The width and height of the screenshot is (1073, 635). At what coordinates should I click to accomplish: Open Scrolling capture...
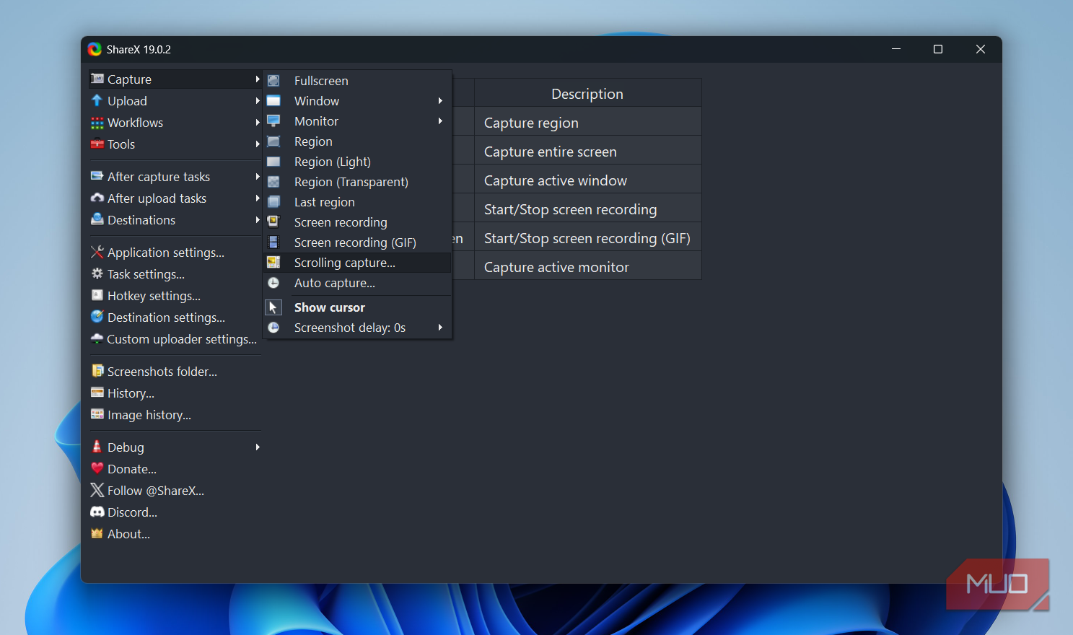(x=358, y=263)
